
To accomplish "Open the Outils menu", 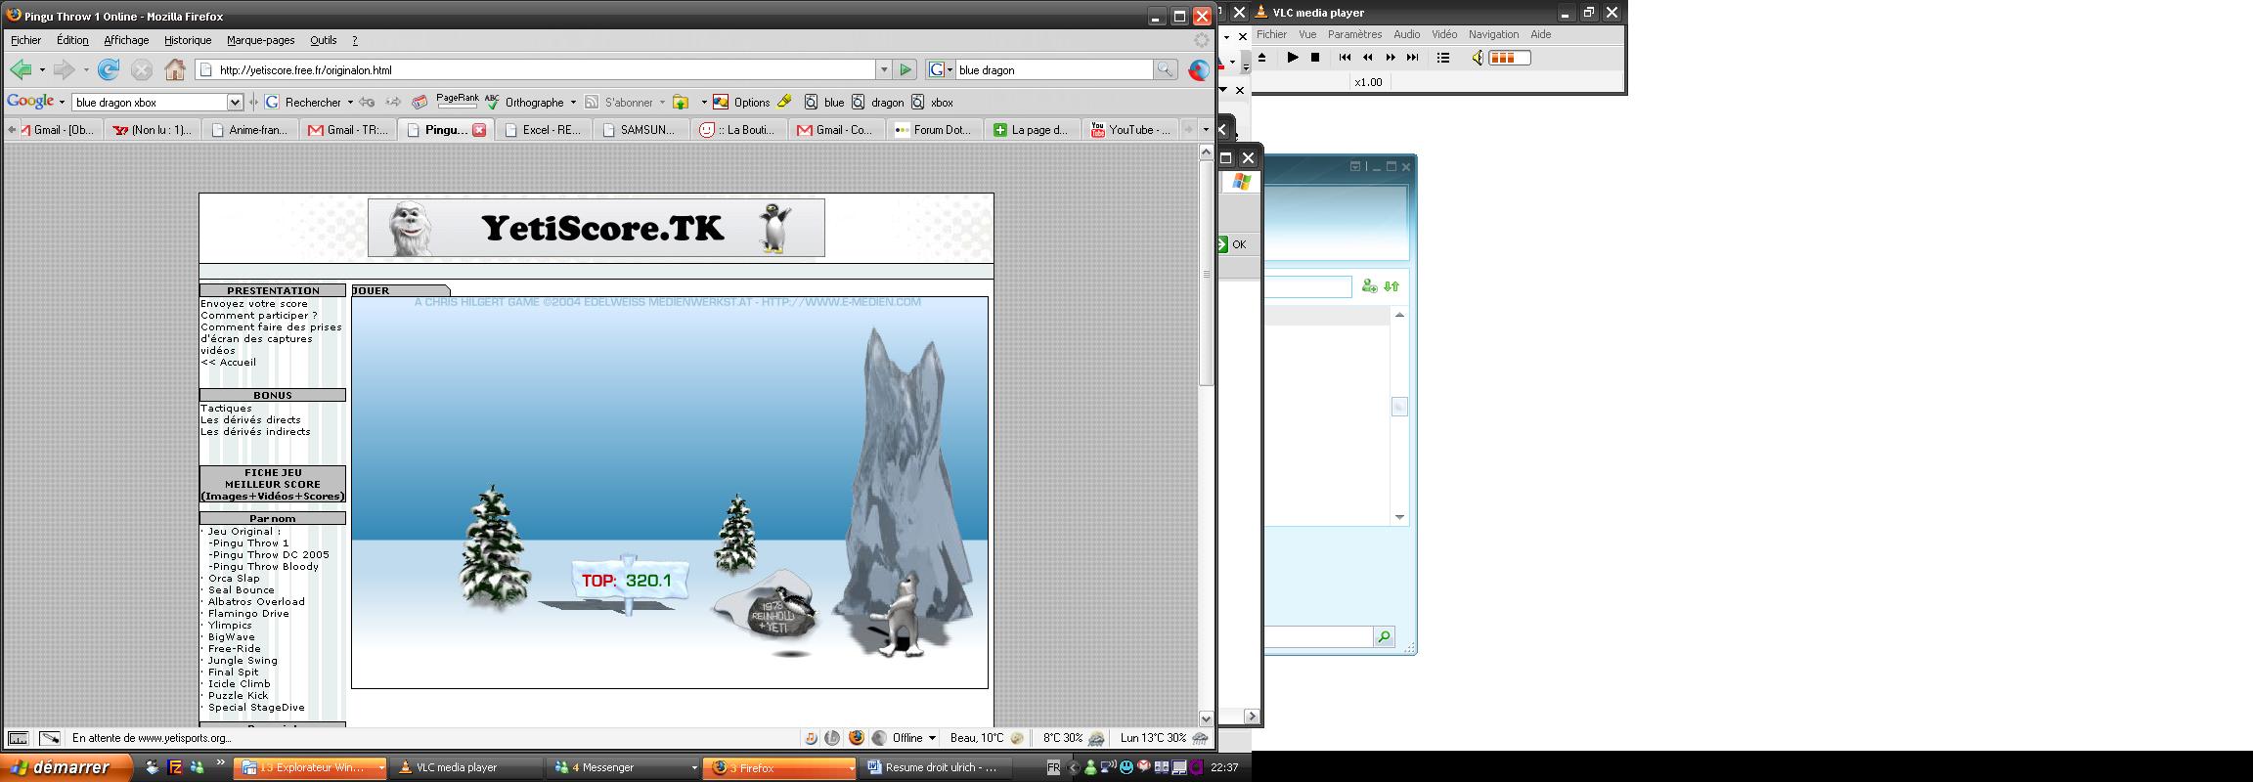I will pyautogui.click(x=324, y=40).
